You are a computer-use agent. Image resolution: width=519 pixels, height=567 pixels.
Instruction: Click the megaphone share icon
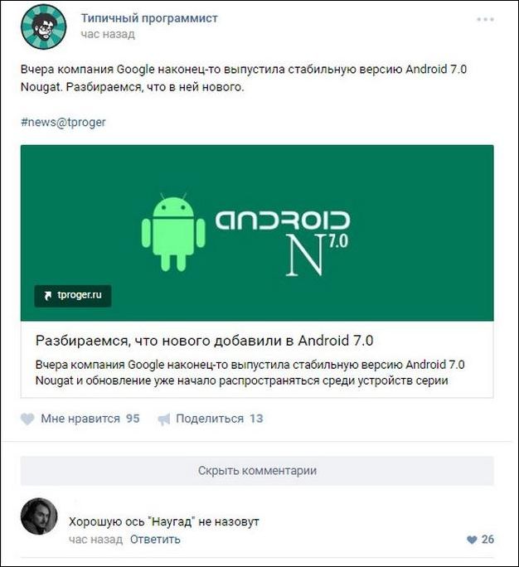(164, 419)
